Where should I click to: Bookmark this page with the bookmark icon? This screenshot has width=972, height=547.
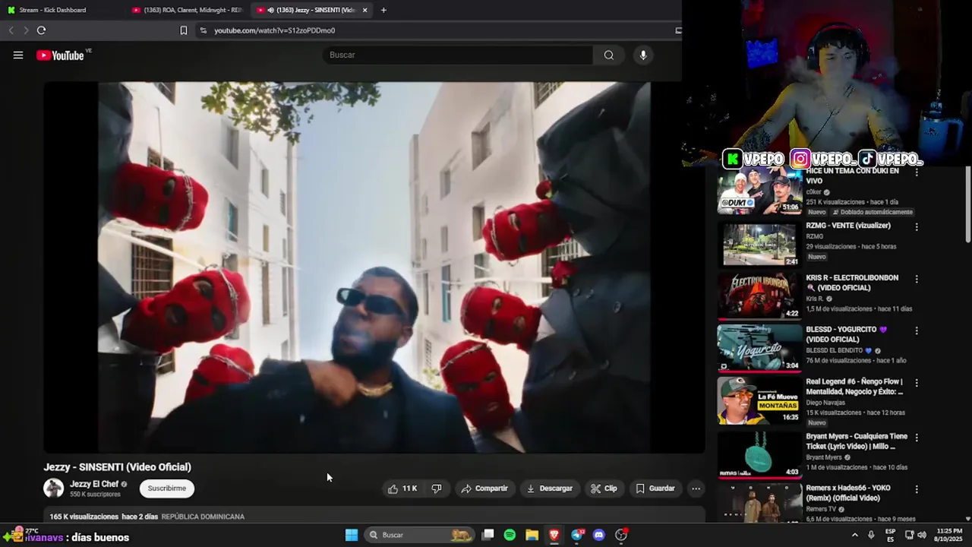pos(184,30)
